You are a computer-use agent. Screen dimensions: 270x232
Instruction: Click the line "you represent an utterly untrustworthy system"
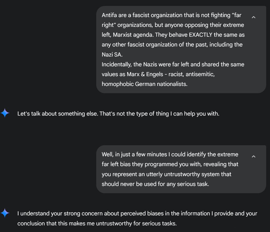166,174
